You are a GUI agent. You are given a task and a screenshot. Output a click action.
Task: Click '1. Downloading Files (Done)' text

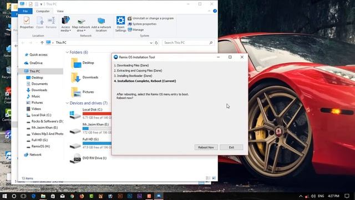131,66
